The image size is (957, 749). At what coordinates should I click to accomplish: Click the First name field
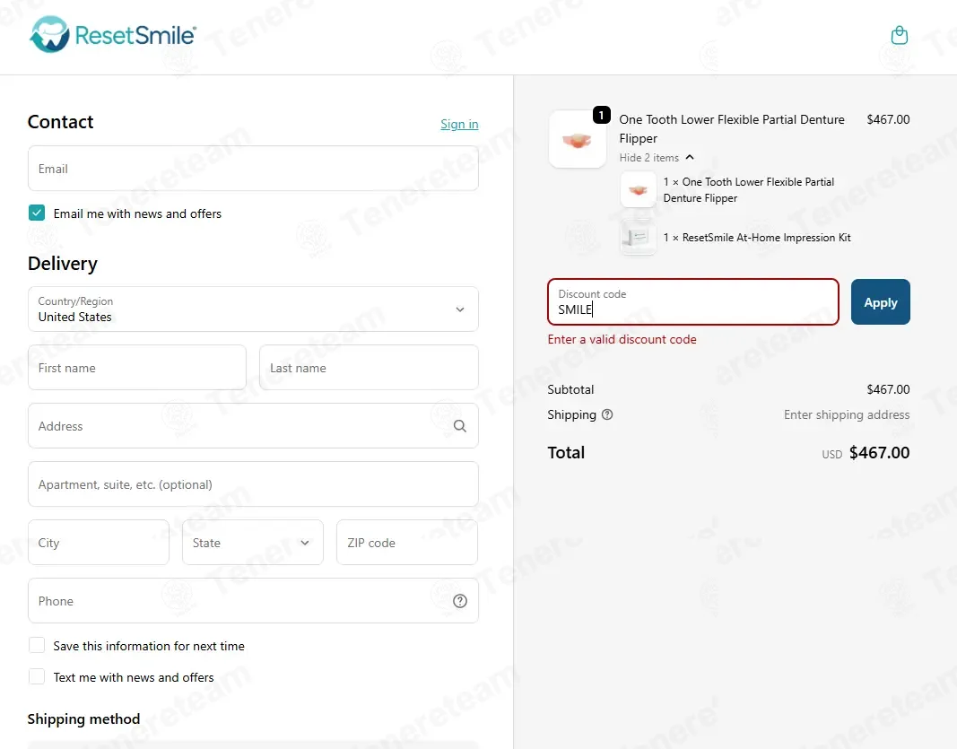click(x=136, y=368)
